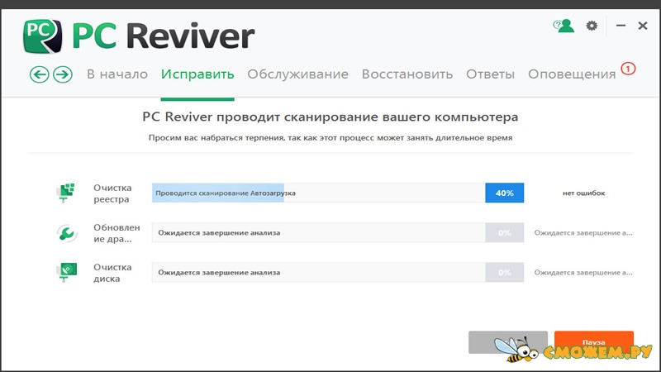
Task: Click the нет ошибок status text
Action: pos(583,193)
